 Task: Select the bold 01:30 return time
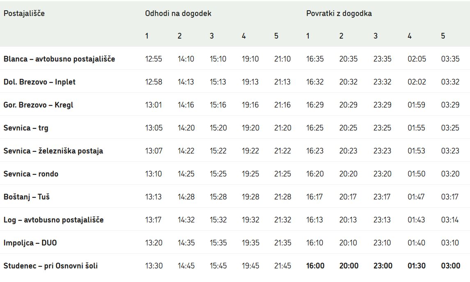click(416, 266)
